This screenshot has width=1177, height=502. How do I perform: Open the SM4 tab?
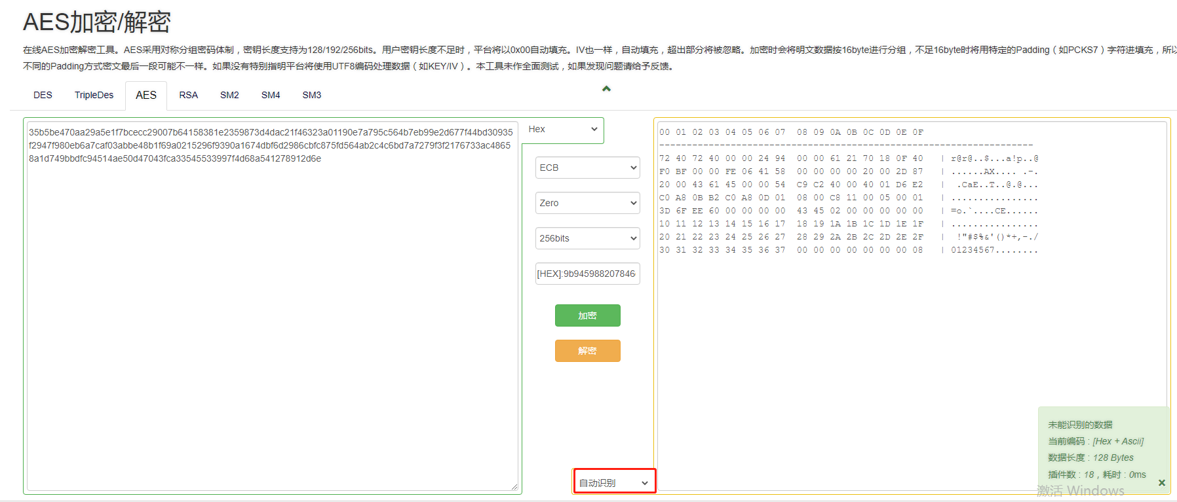tap(271, 96)
